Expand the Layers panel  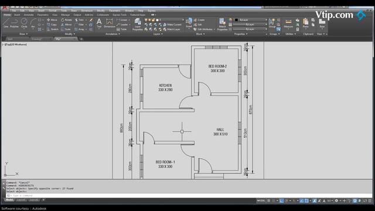click(x=158, y=34)
